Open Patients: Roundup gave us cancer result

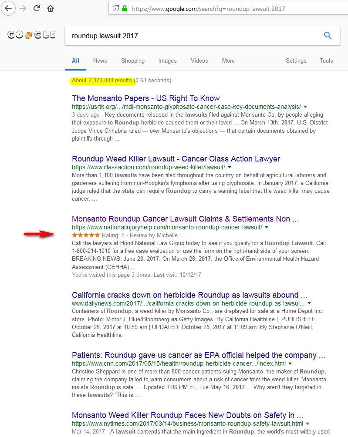[198, 355]
